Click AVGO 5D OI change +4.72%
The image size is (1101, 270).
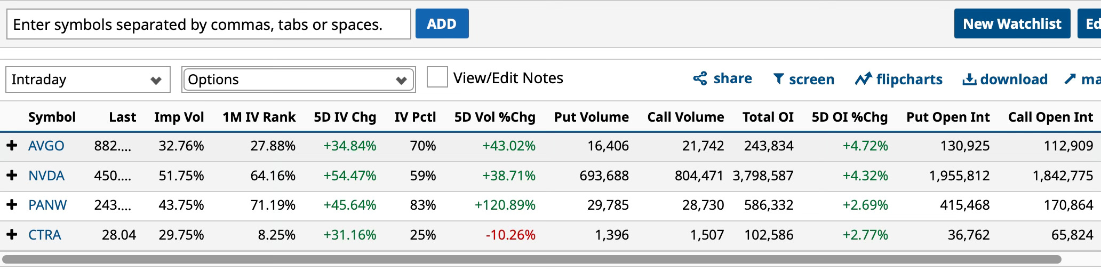point(865,146)
